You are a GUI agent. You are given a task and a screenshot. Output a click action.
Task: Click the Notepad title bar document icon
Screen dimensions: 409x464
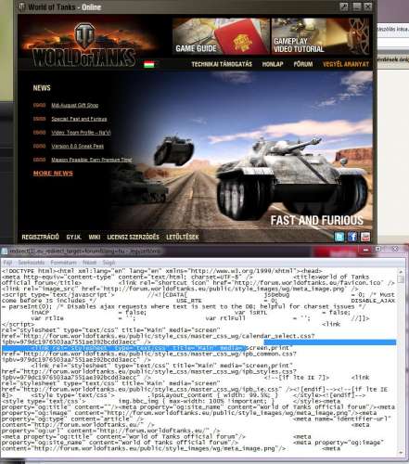(4, 251)
